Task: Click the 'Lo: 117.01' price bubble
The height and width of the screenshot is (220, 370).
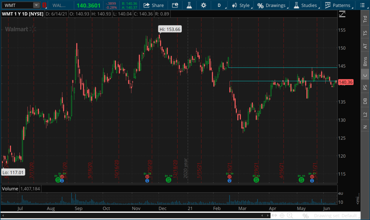Action: (x=13, y=172)
